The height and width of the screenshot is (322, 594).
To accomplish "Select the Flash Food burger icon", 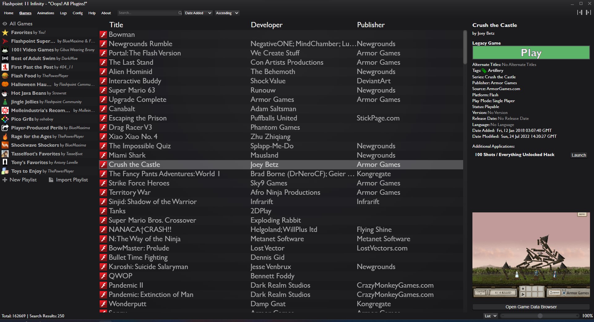I will click(5, 76).
